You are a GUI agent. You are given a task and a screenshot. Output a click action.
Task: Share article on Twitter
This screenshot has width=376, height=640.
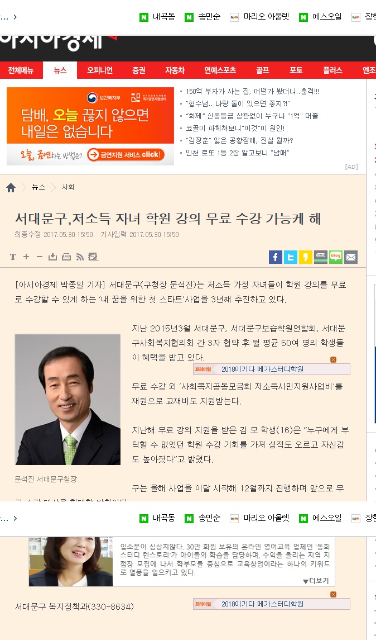[x=291, y=257]
